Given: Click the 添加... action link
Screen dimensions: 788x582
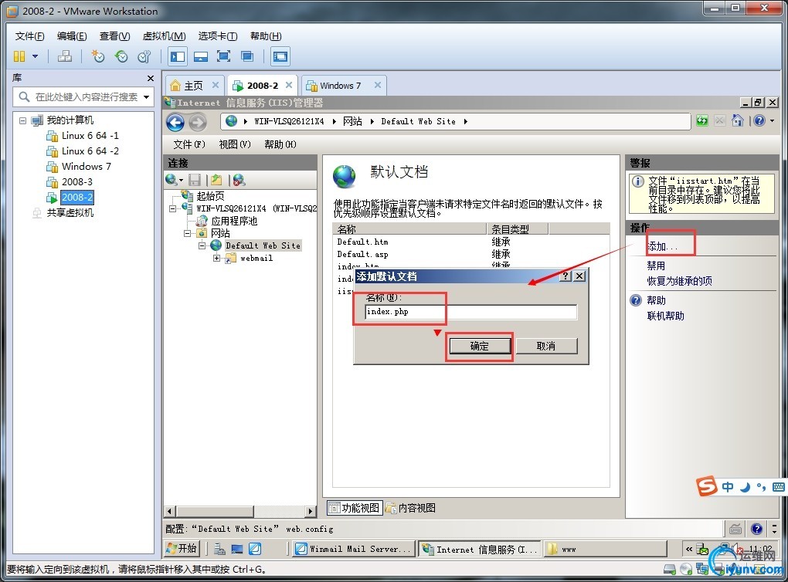Looking at the screenshot, I should point(662,247).
